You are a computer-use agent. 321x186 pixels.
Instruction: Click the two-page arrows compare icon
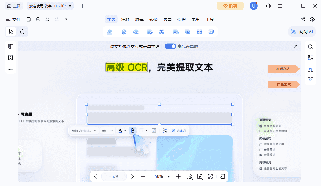(x=199, y=32)
